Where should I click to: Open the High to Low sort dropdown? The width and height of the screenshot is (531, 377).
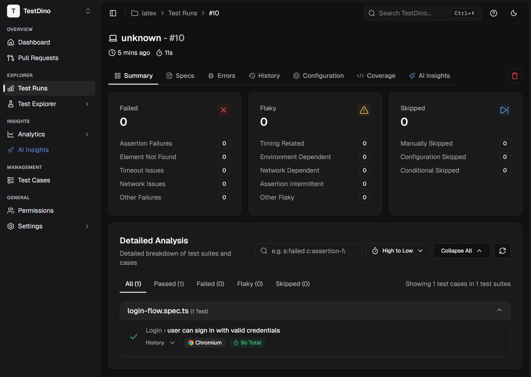[x=397, y=251]
